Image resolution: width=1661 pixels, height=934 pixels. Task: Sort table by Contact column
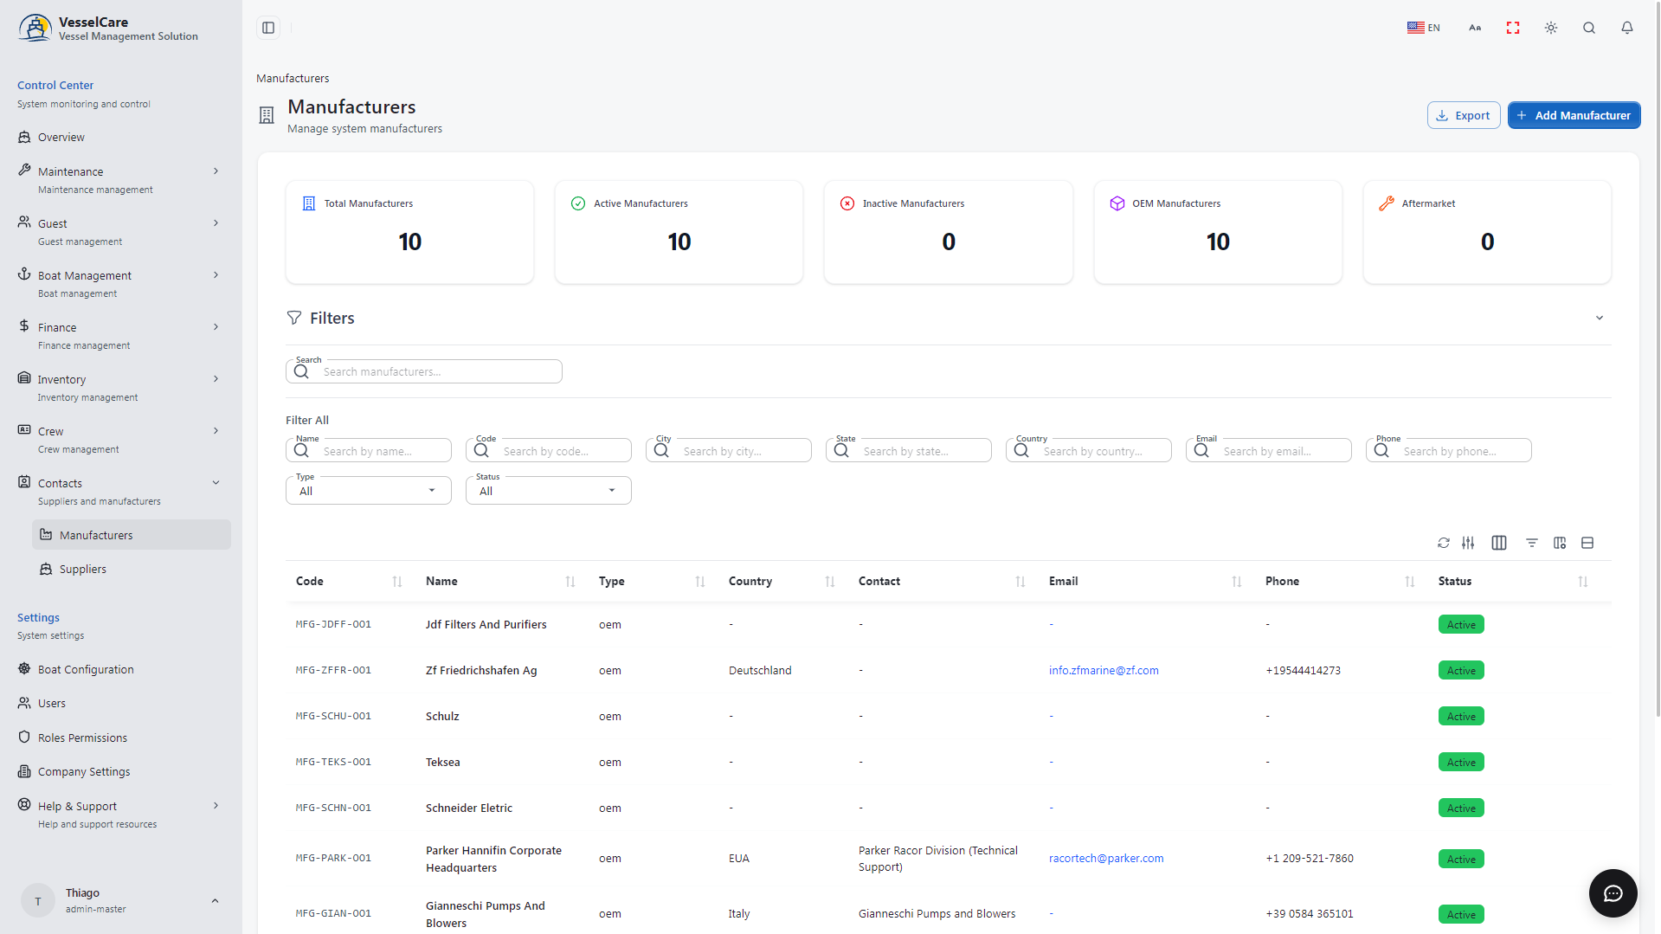click(1020, 582)
